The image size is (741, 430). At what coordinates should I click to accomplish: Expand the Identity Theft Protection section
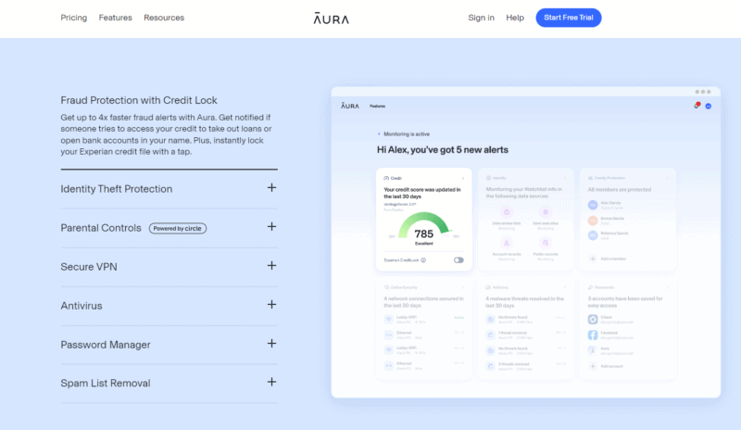click(x=271, y=188)
